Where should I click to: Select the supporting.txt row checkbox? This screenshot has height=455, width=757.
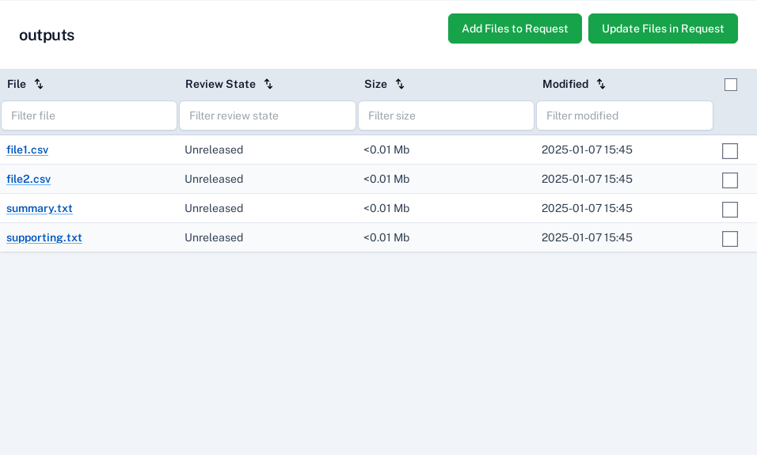729,238
